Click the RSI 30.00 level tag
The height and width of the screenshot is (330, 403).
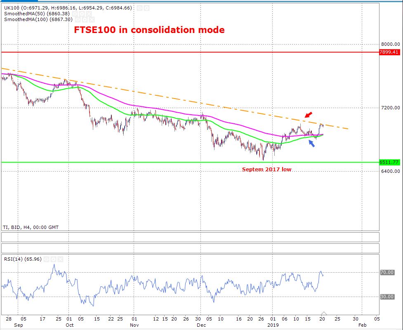click(387, 297)
